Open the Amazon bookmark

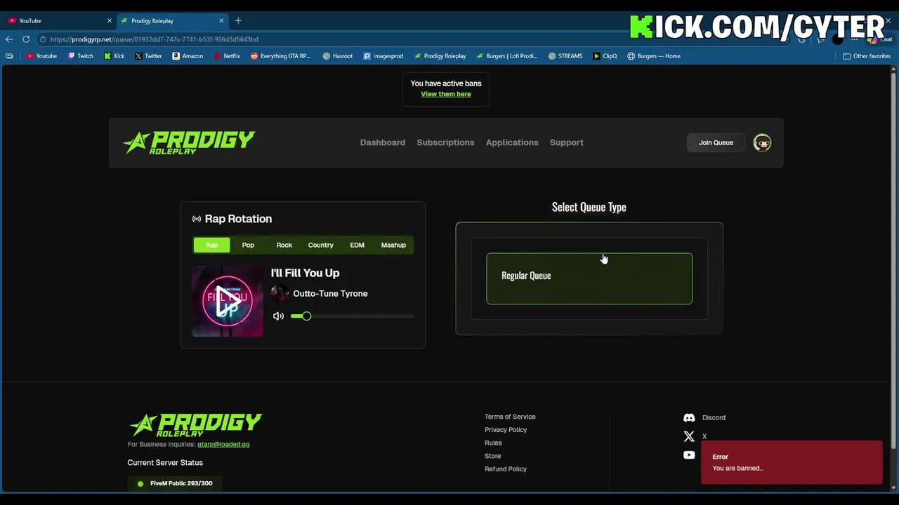click(188, 56)
